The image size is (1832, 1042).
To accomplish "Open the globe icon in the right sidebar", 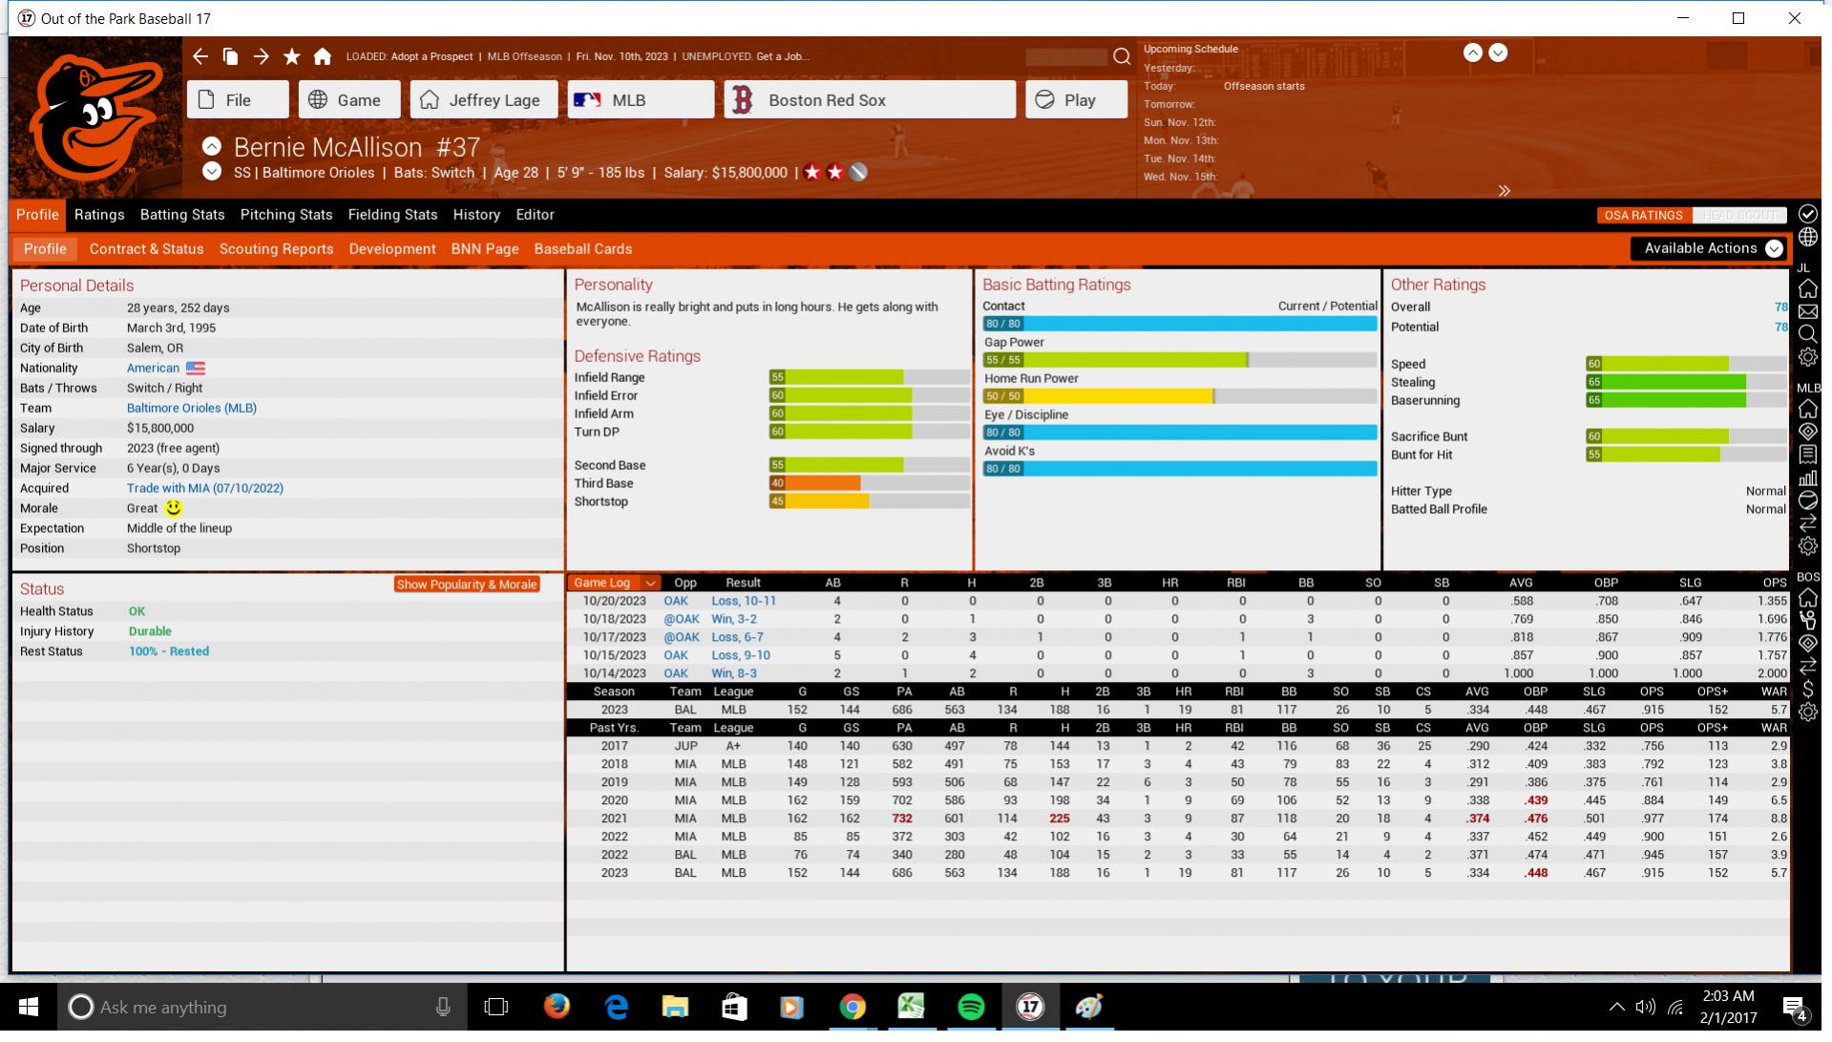I will (x=1807, y=237).
